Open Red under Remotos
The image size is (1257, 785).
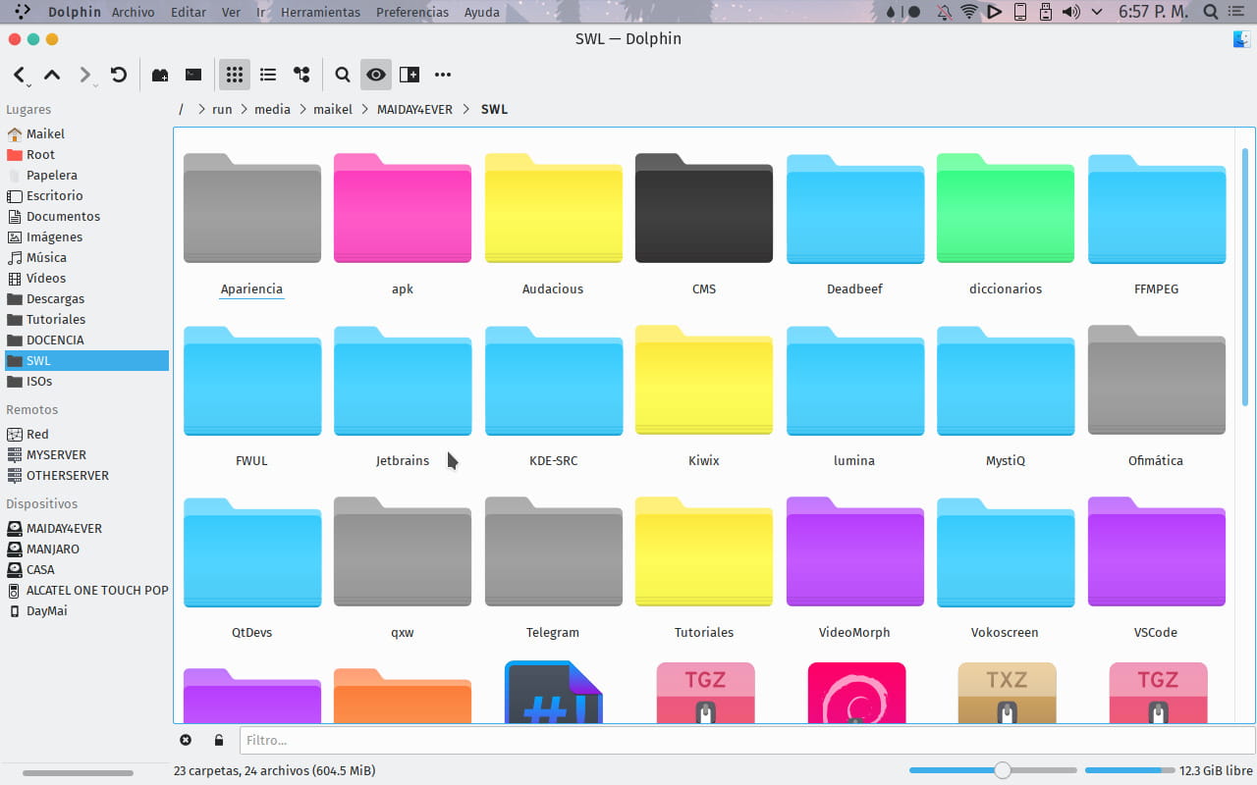86,434
